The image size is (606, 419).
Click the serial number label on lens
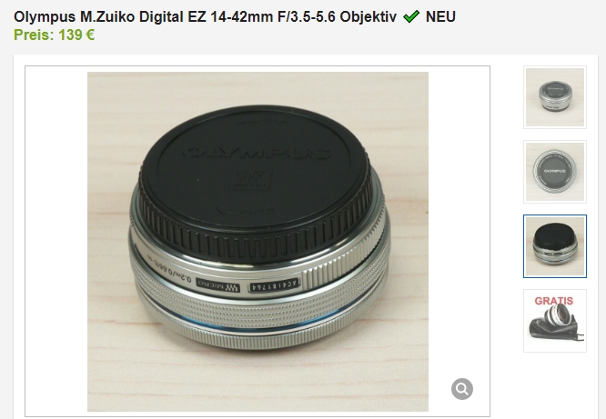[274, 285]
